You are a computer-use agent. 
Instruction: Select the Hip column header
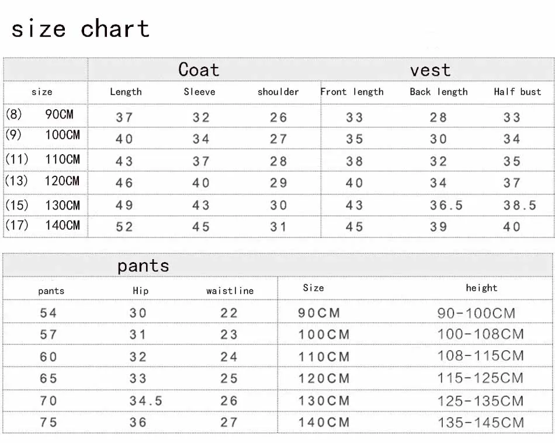click(x=140, y=291)
